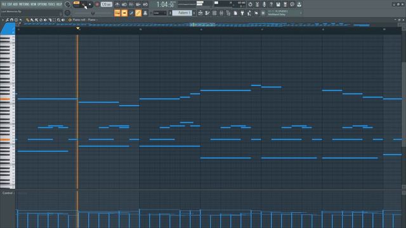Toggle Pattern/Song mode switch
The height and width of the screenshot is (228, 406).
coord(76,4)
